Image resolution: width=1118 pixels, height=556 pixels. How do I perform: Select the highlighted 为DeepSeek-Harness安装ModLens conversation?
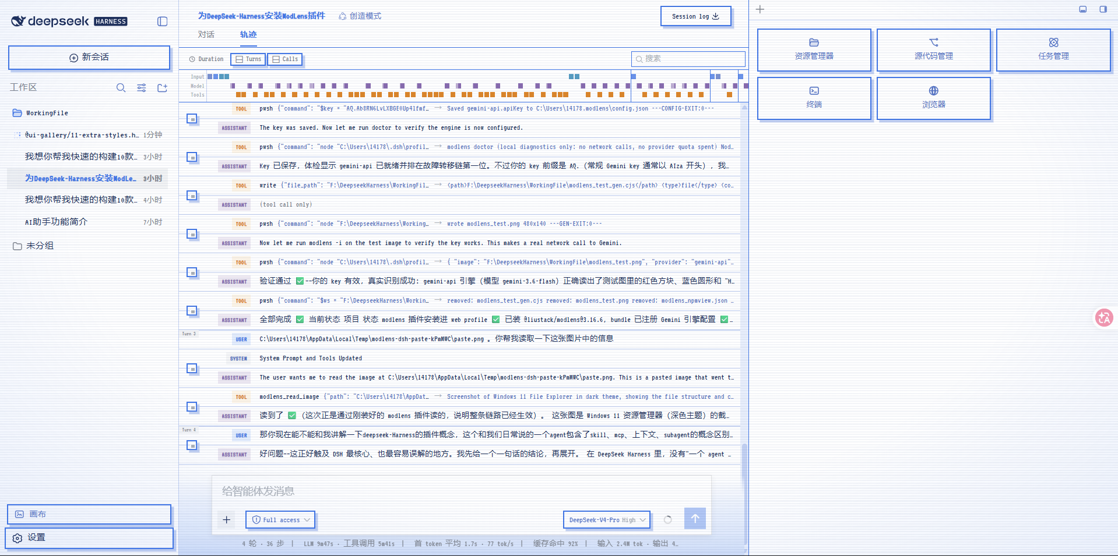[x=87, y=178]
